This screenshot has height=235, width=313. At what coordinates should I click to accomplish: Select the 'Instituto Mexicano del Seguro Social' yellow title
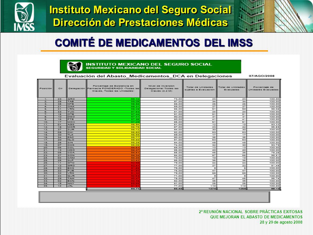click(x=140, y=9)
